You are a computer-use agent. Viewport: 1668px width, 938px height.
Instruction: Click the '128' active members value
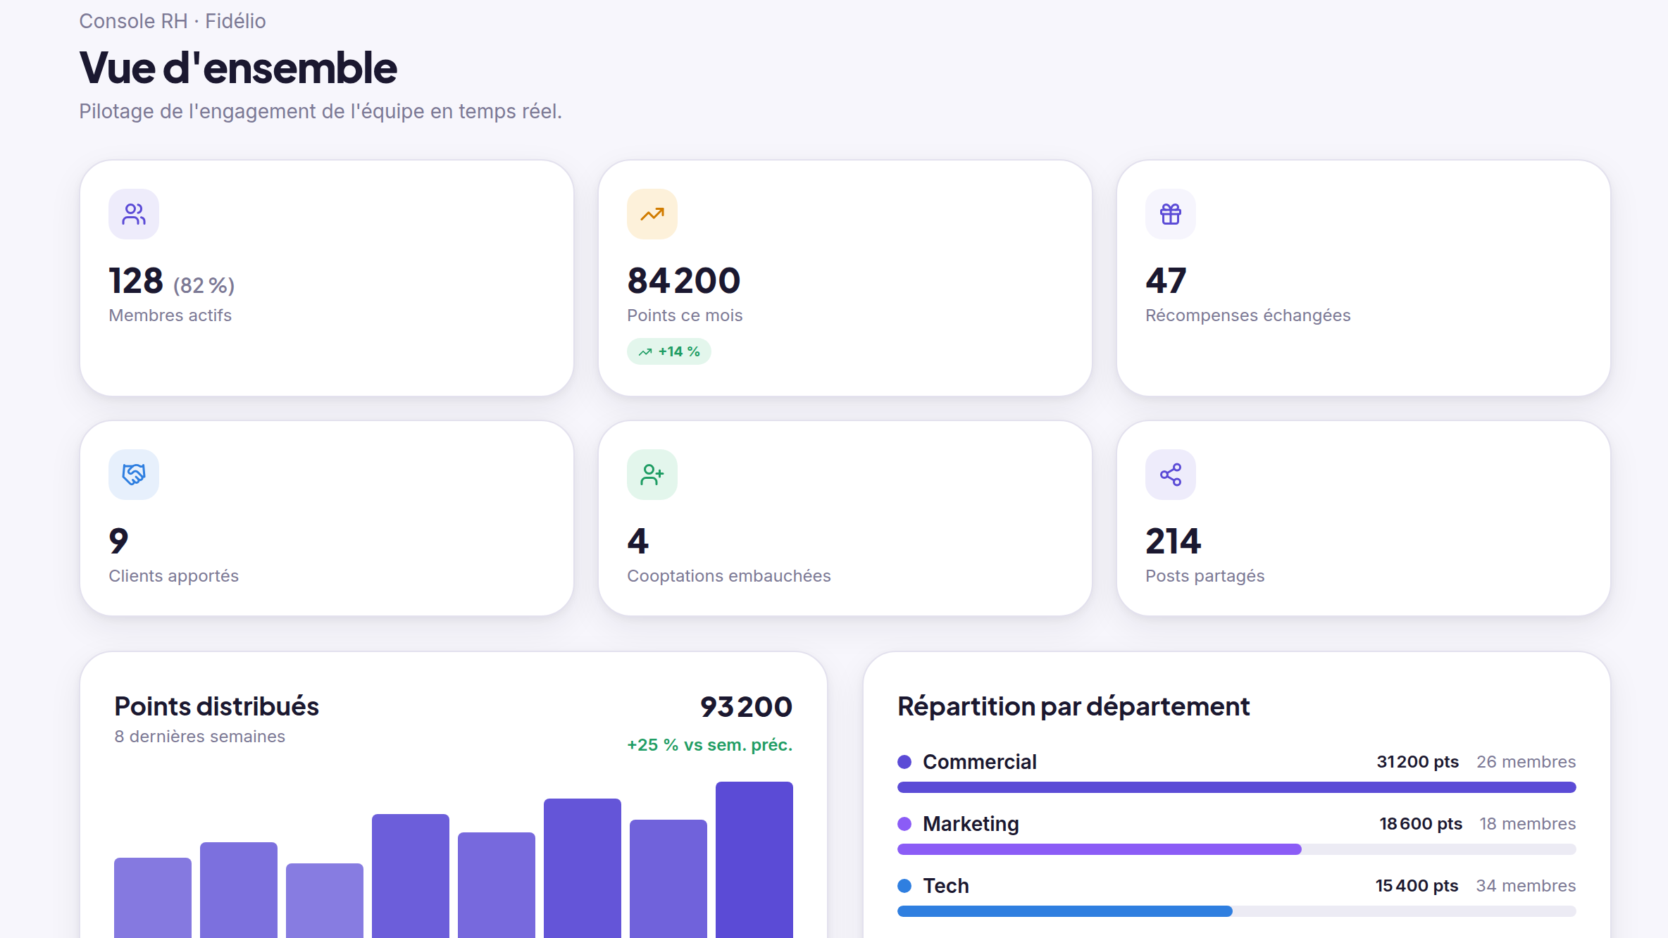pyautogui.click(x=136, y=281)
